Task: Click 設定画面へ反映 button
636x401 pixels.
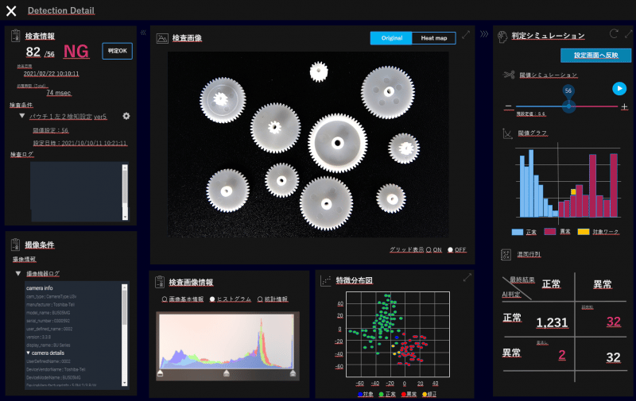Action: pyautogui.click(x=595, y=56)
